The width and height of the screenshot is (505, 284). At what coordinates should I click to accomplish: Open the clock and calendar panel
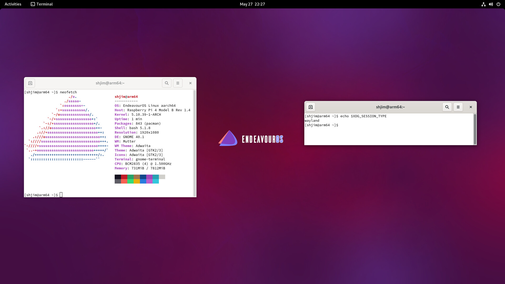[252, 4]
